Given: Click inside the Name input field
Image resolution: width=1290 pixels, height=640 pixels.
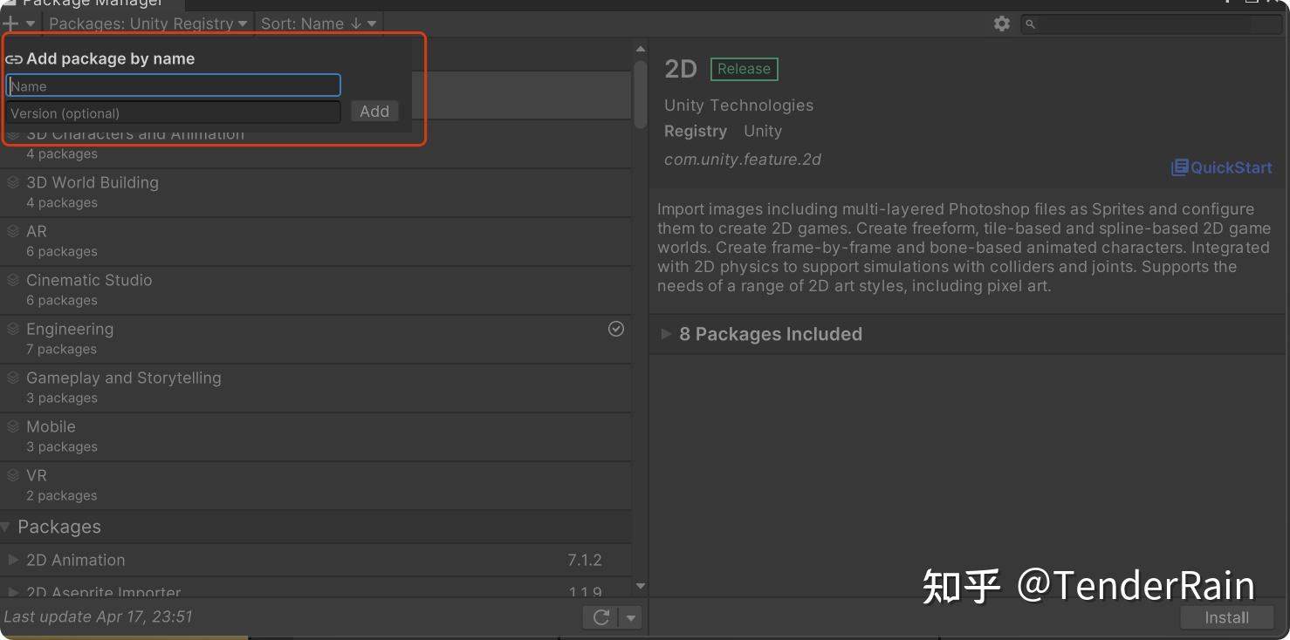Looking at the screenshot, I should pos(172,85).
